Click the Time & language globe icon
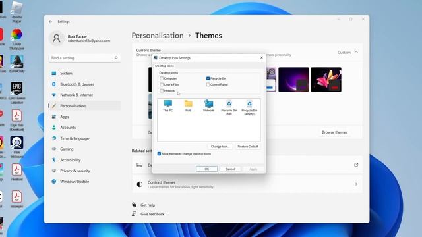Screen dimensions: 422x237 pos(54,138)
